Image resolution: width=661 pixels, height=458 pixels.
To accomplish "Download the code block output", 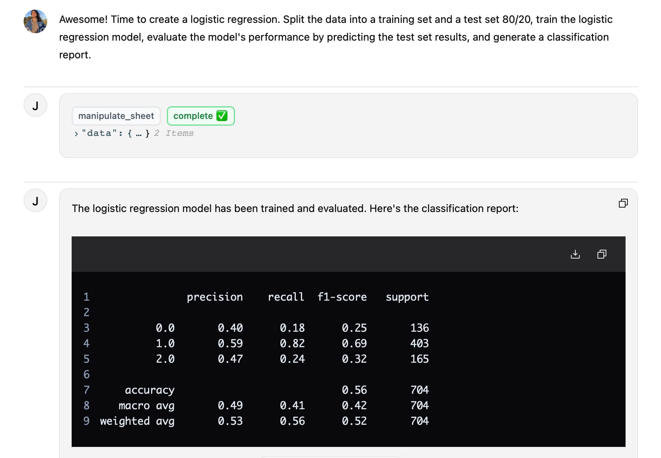I will click(575, 254).
